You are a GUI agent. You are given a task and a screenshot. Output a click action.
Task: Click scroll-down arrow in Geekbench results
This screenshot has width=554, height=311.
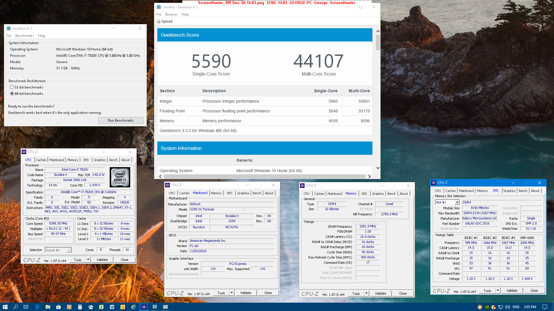click(378, 168)
